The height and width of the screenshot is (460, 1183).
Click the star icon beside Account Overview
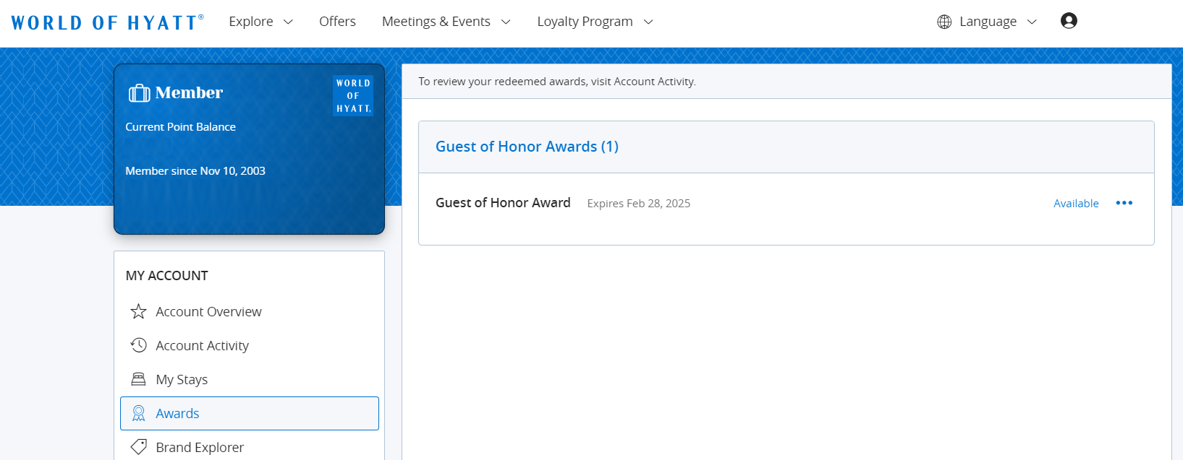click(x=138, y=311)
